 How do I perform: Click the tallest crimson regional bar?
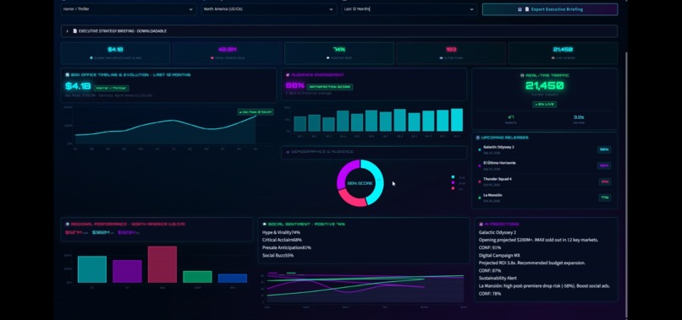pyautogui.click(x=162, y=264)
